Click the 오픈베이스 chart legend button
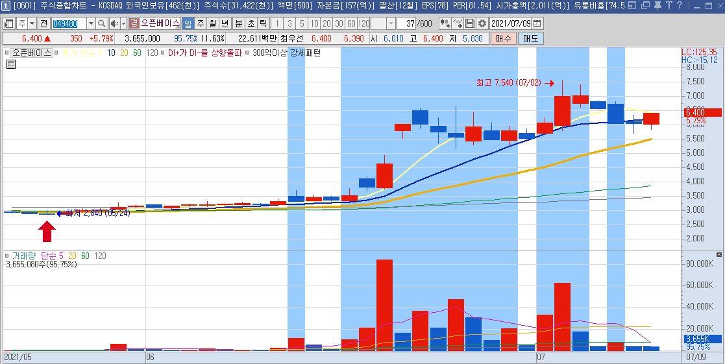 point(32,53)
